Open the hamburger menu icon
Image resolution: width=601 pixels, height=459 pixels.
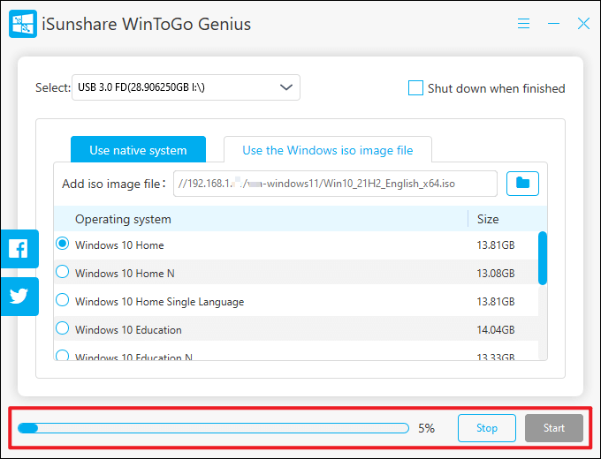(523, 24)
